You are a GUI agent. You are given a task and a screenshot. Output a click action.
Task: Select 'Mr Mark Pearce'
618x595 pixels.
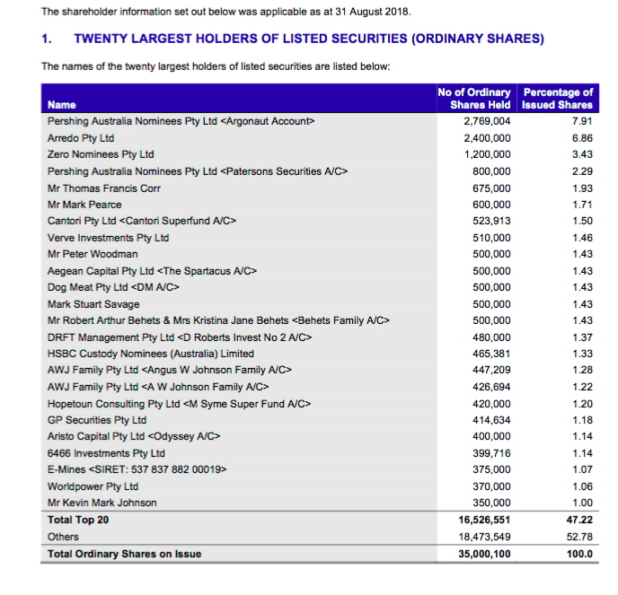pyautogui.click(x=84, y=205)
